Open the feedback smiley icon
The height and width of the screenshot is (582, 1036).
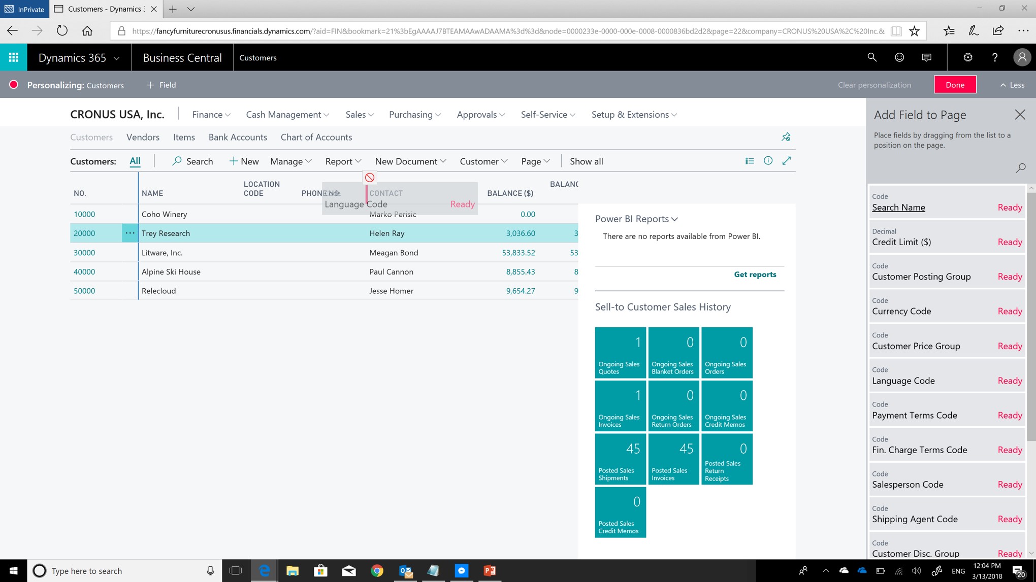pos(899,57)
